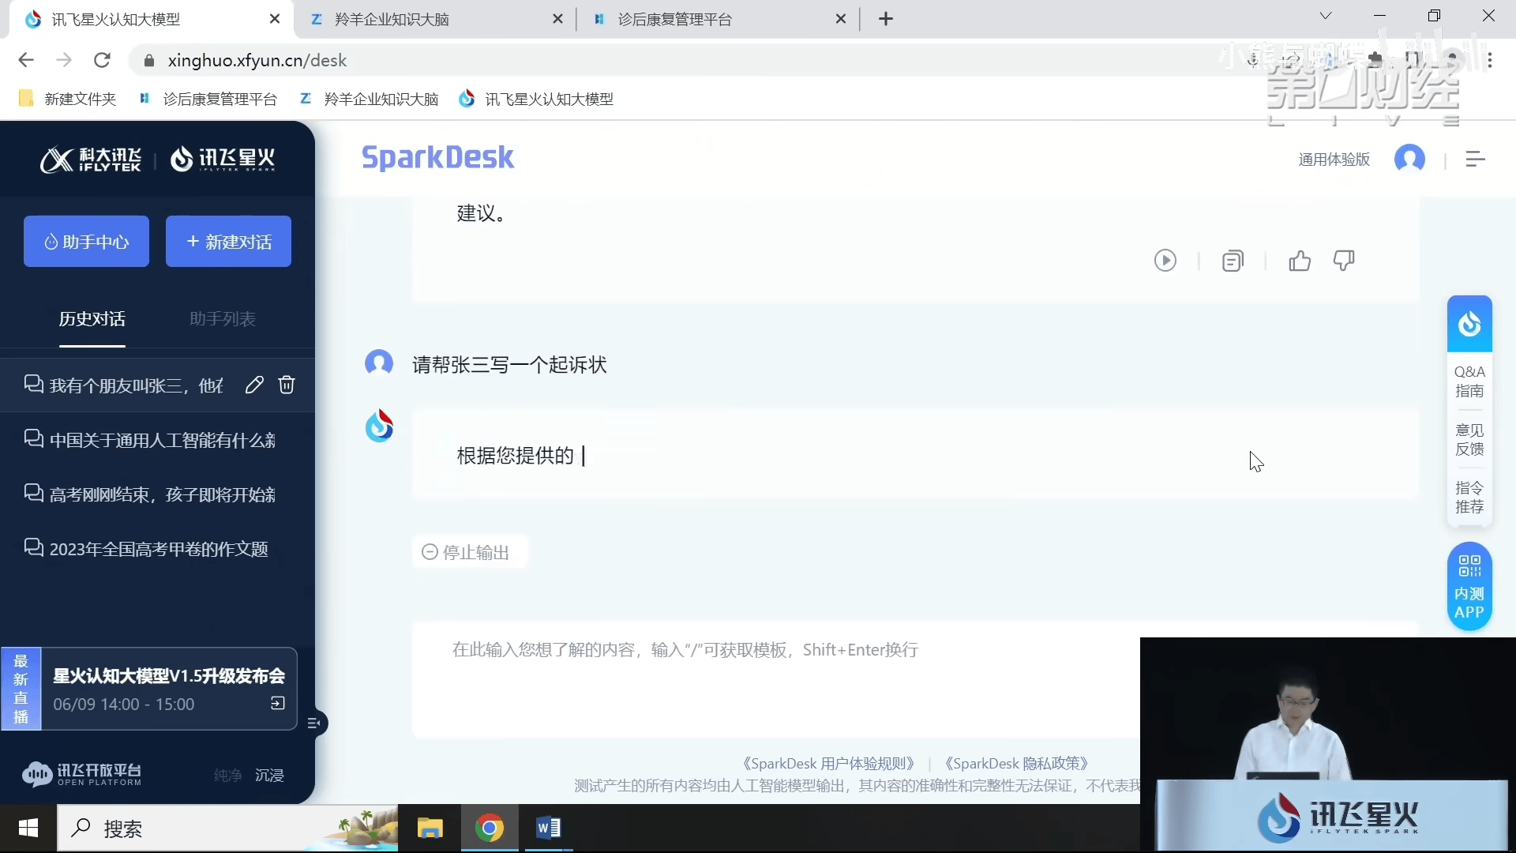Open the 诊后康复管理平台 bookmark
The height and width of the screenshot is (853, 1516).
(x=208, y=99)
